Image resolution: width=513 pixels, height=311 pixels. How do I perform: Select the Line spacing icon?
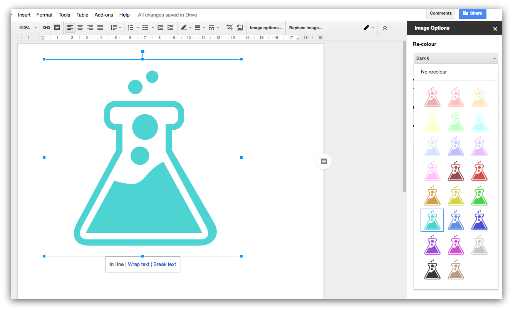pos(114,27)
